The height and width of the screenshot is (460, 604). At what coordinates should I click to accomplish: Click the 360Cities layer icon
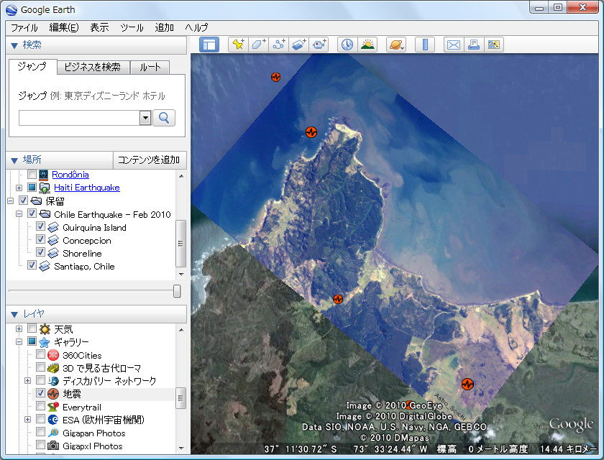[x=53, y=355]
